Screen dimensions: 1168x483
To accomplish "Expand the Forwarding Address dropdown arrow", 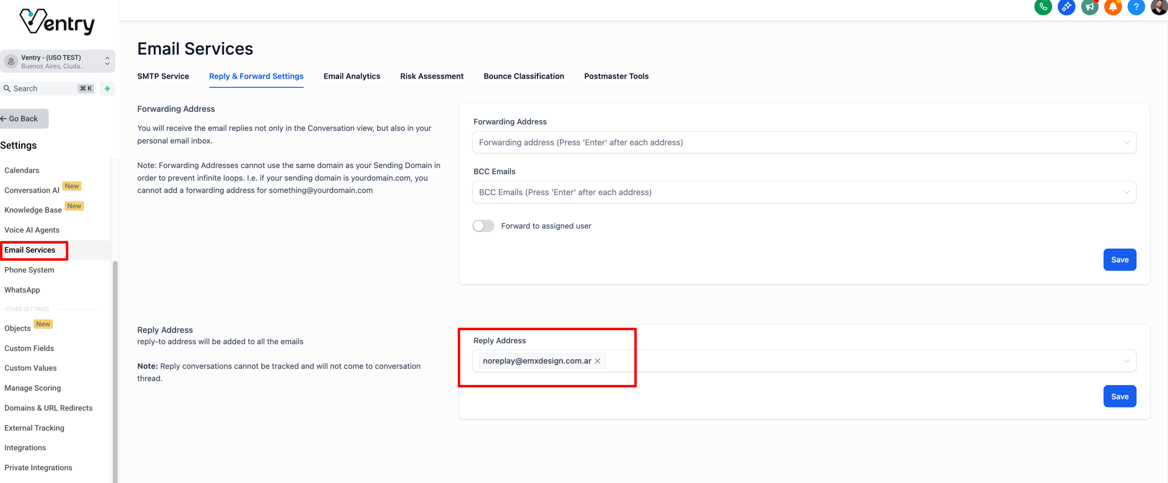I will click(1126, 142).
